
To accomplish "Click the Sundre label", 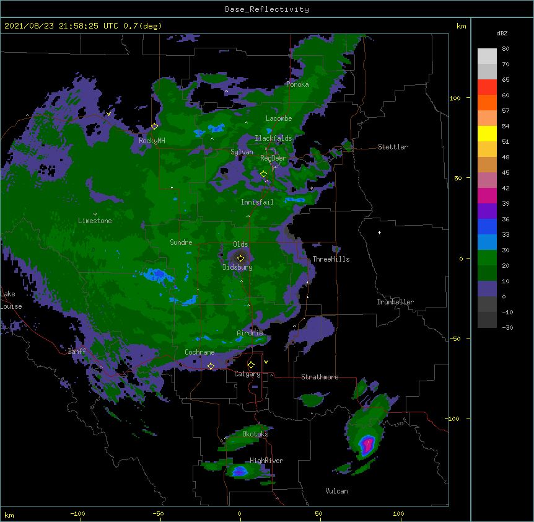I will (x=181, y=242).
